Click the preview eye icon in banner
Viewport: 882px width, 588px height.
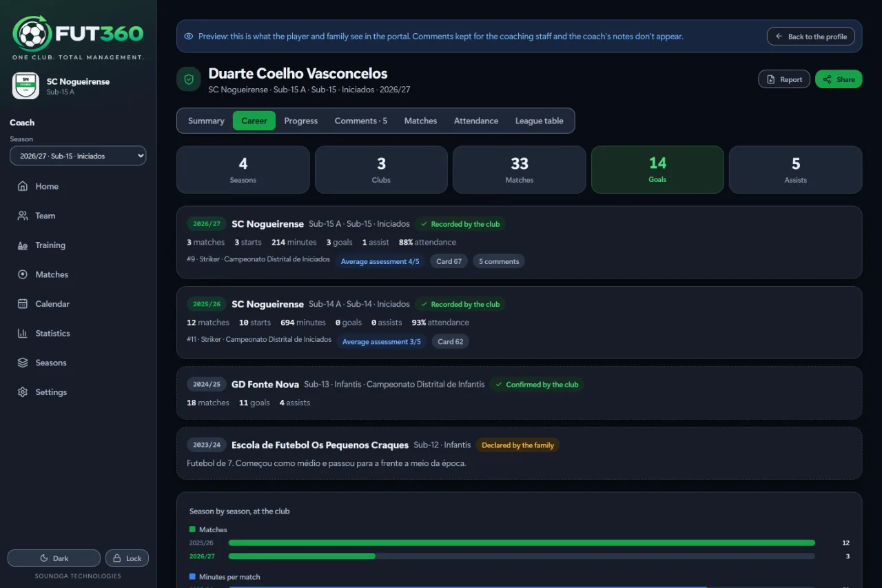[x=189, y=37]
